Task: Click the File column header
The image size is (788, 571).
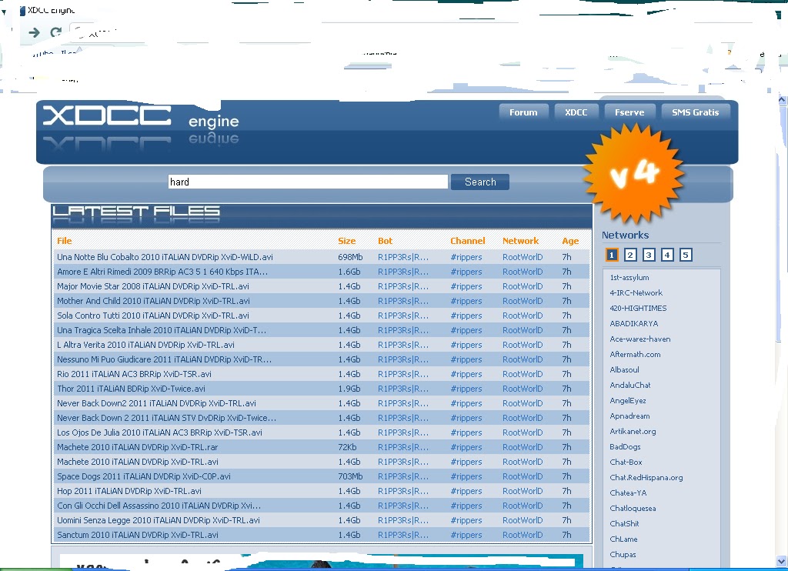Action: pyautogui.click(x=65, y=241)
